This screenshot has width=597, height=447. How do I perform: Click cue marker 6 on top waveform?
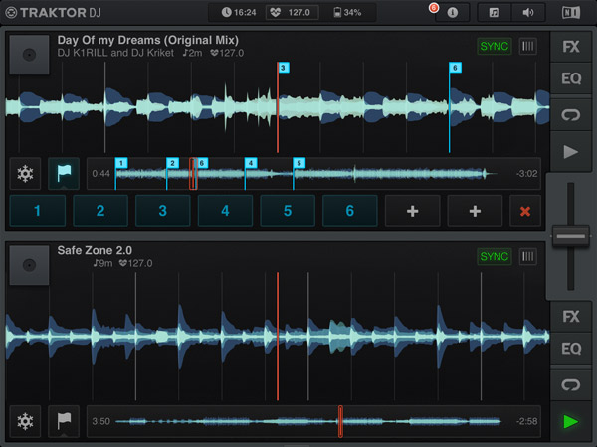tap(455, 68)
